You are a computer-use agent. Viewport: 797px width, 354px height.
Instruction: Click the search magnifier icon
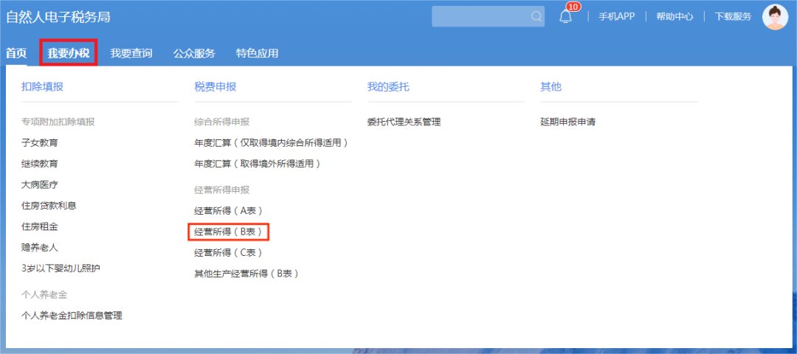(536, 16)
